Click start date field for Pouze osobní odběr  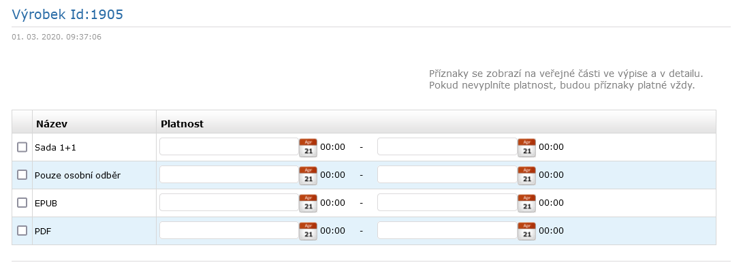pos(230,175)
